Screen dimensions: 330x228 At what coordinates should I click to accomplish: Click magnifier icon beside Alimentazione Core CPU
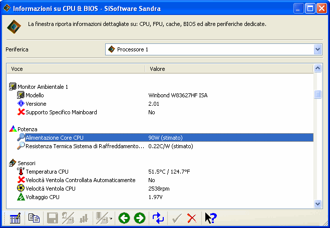coord(21,137)
